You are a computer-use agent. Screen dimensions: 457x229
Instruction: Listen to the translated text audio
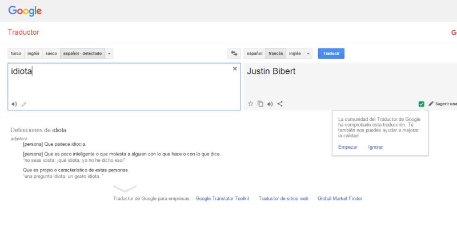click(270, 104)
